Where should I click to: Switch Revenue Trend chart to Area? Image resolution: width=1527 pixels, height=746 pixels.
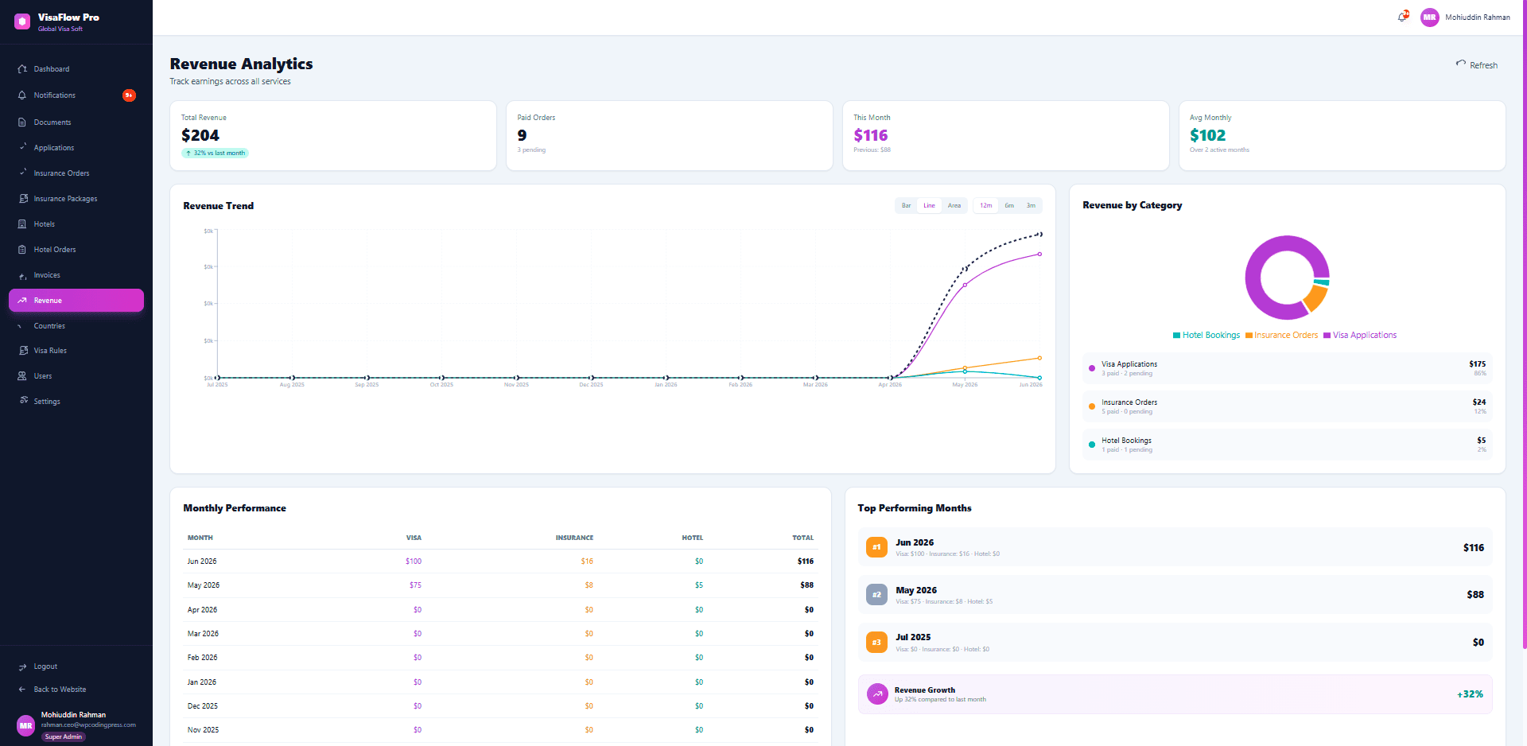pos(954,206)
